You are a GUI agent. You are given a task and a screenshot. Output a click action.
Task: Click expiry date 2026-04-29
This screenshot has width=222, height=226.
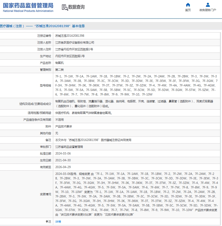coord(63,167)
